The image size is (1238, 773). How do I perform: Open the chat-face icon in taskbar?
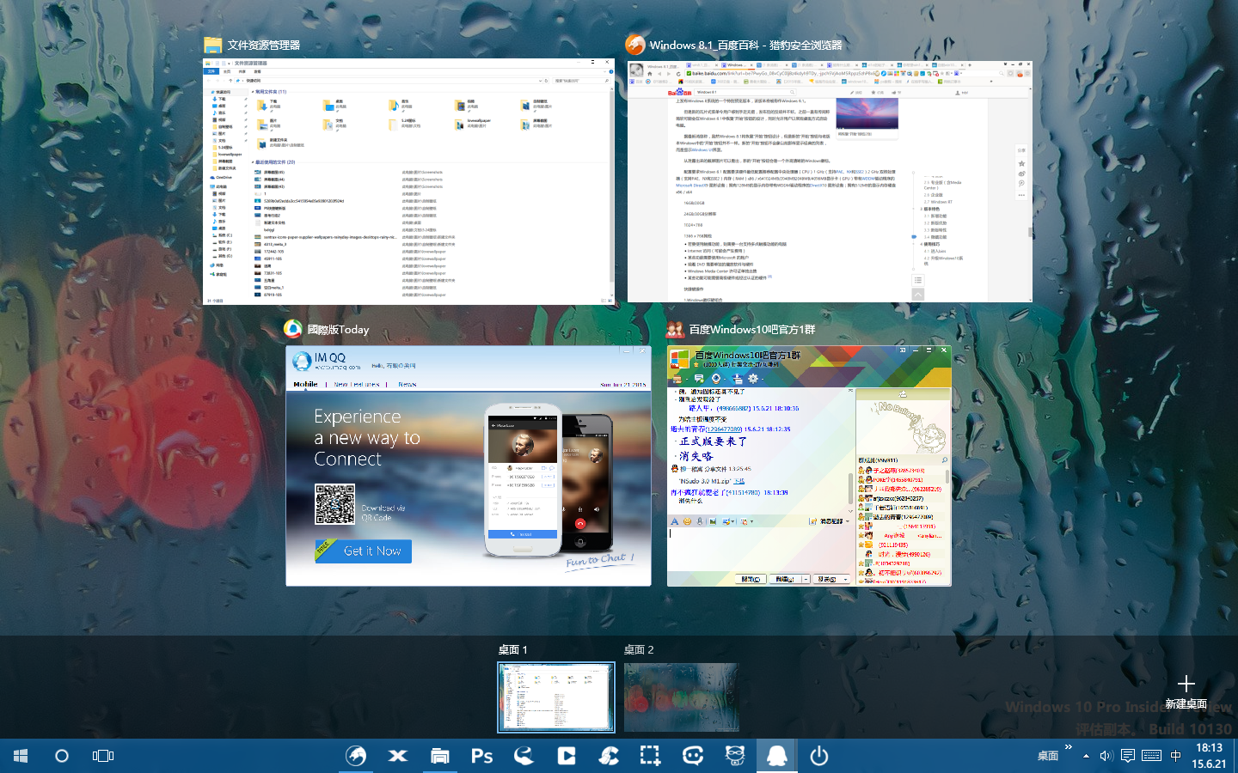(692, 756)
